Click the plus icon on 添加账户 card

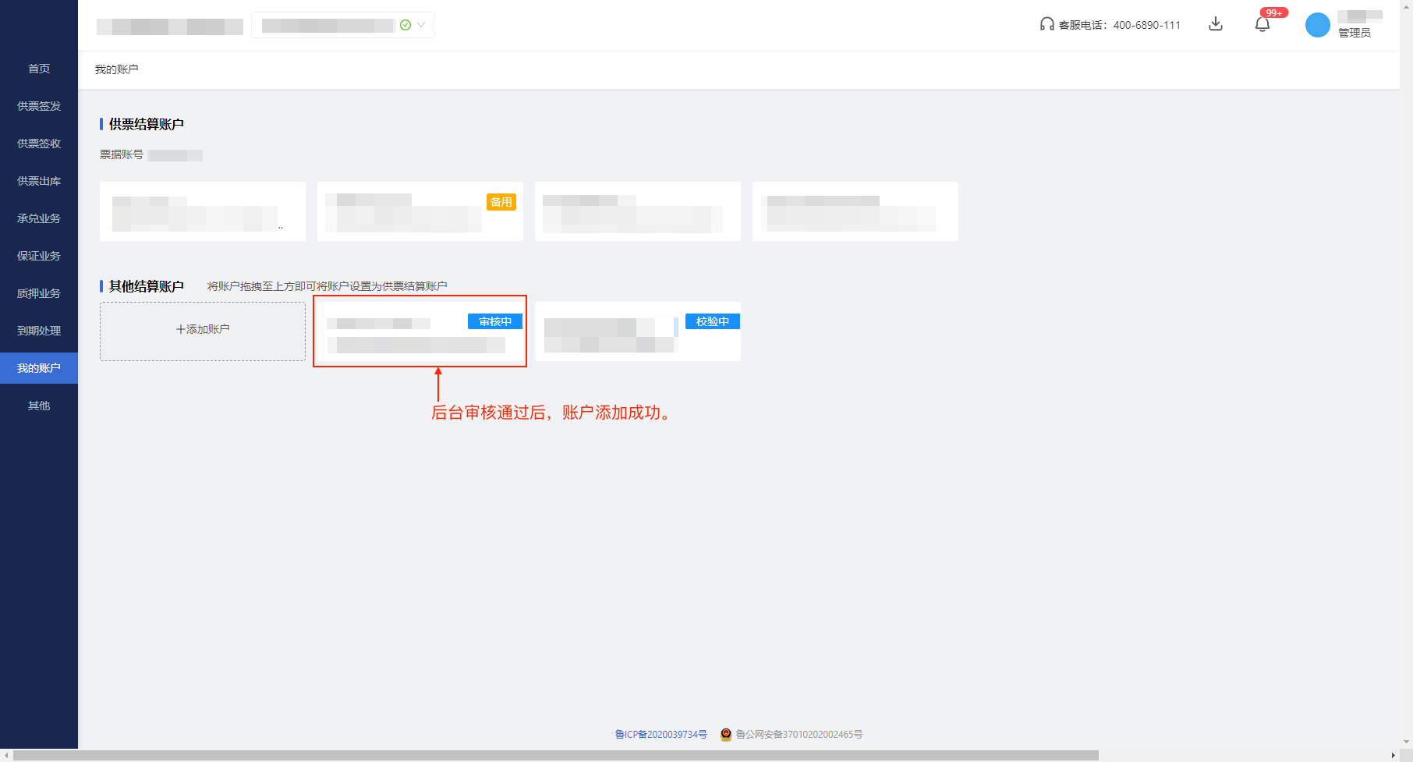[179, 328]
